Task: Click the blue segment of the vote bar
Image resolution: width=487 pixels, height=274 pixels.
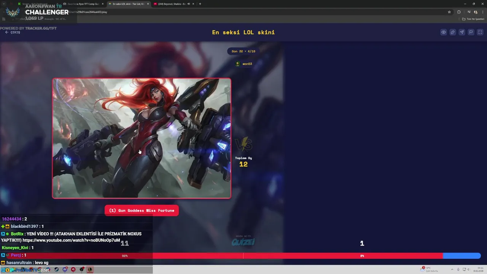Action: (x=462, y=256)
